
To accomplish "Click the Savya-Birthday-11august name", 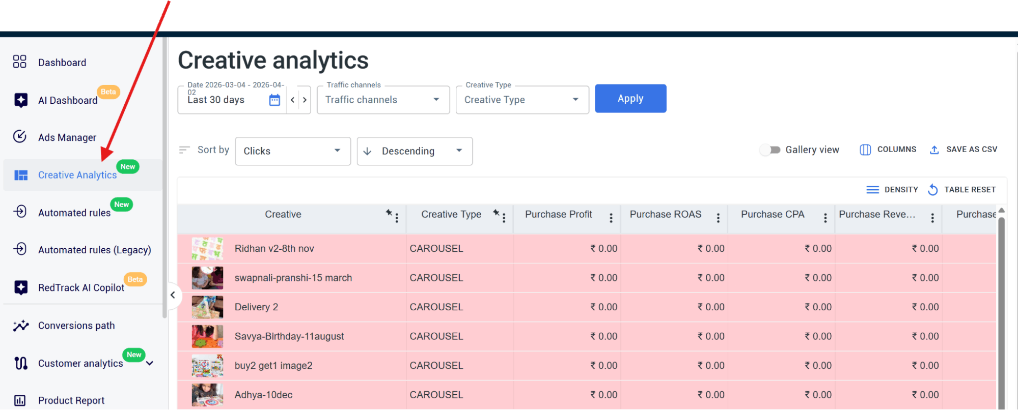I will pos(289,336).
